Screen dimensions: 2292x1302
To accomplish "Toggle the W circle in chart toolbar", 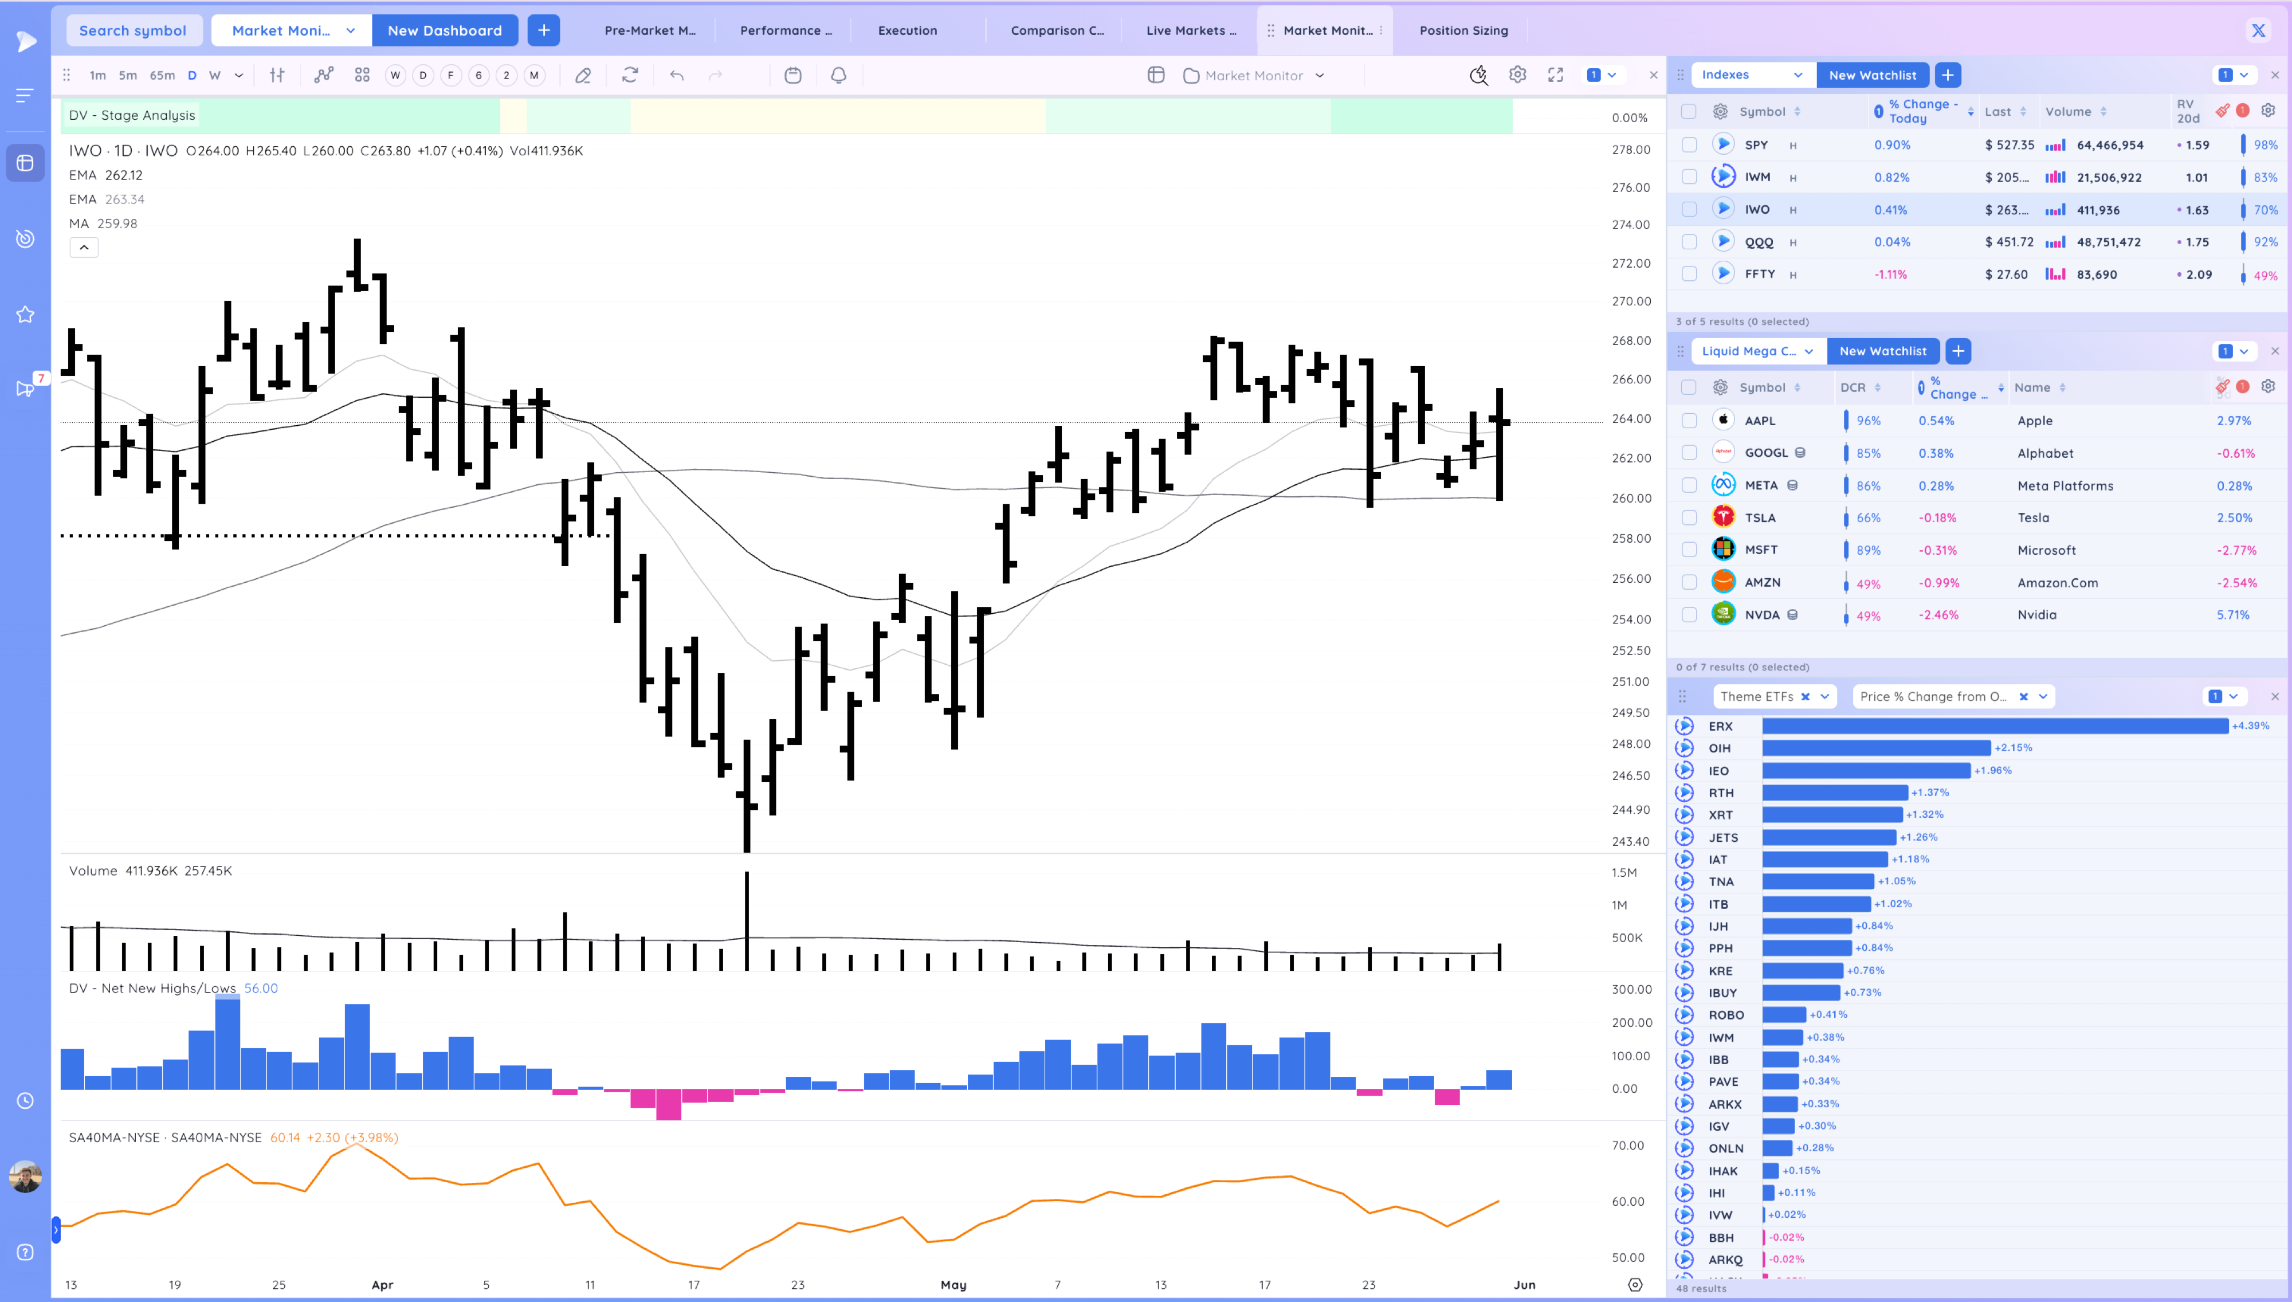I will click(395, 75).
